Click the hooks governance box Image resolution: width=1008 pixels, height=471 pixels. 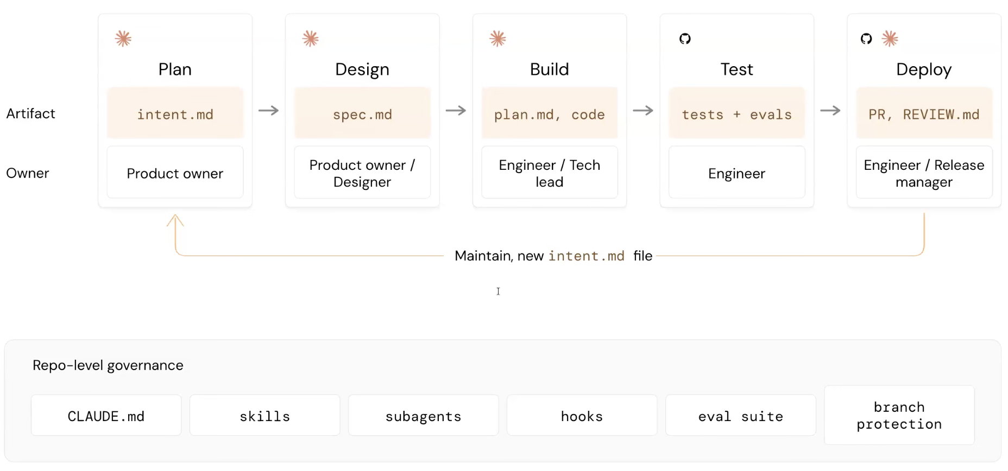click(x=582, y=415)
